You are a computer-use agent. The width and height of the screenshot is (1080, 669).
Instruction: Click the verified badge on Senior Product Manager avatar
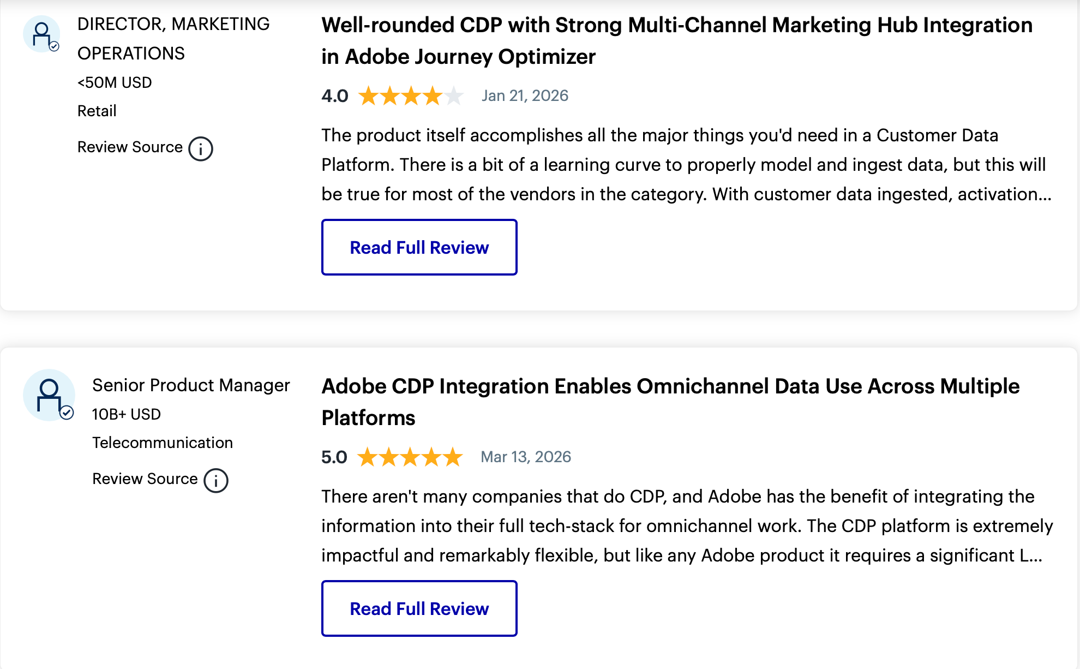[67, 413]
